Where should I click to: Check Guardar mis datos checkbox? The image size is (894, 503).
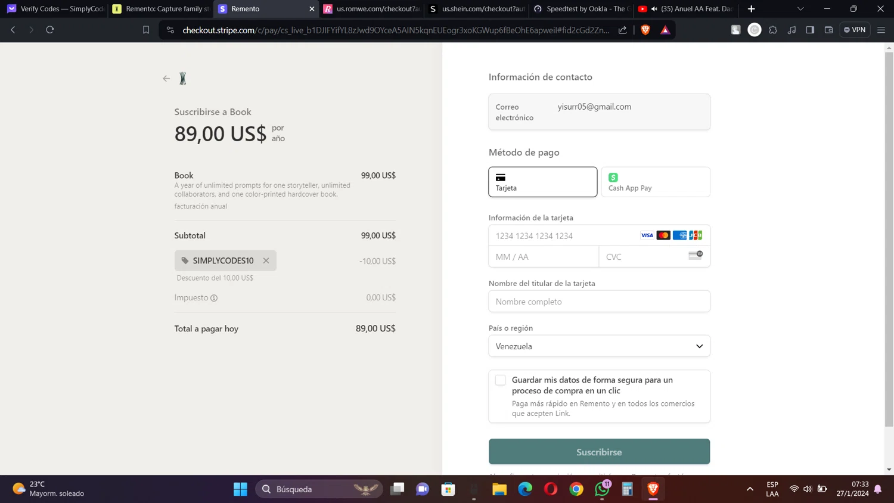(x=501, y=380)
